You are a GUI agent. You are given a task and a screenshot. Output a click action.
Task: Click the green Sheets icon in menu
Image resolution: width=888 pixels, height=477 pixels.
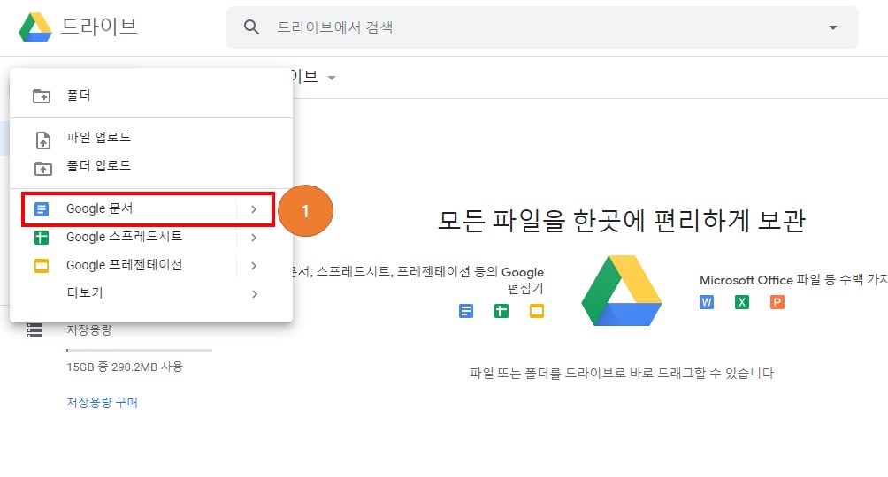(x=42, y=238)
